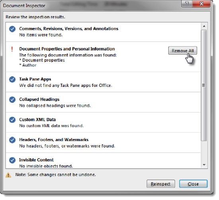Viewport: 219px width, 200px height.
Task: Select the Invisible Content result heading
Action: [x=36, y=160]
